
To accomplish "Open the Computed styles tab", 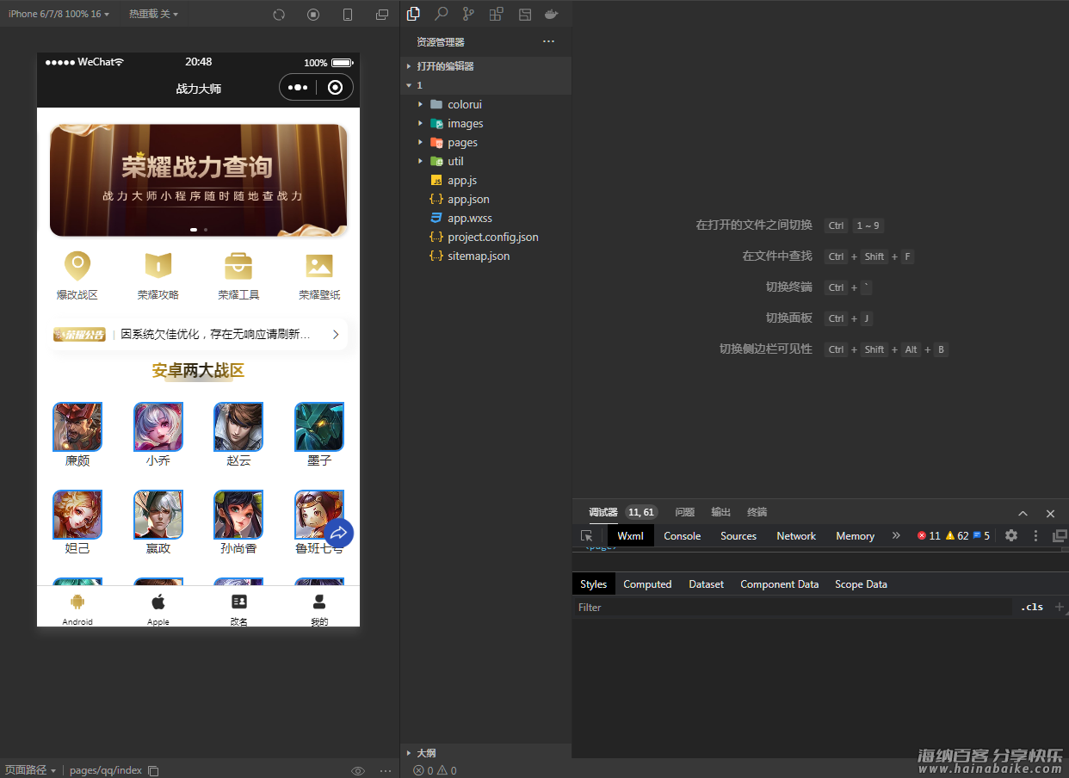I will point(647,583).
